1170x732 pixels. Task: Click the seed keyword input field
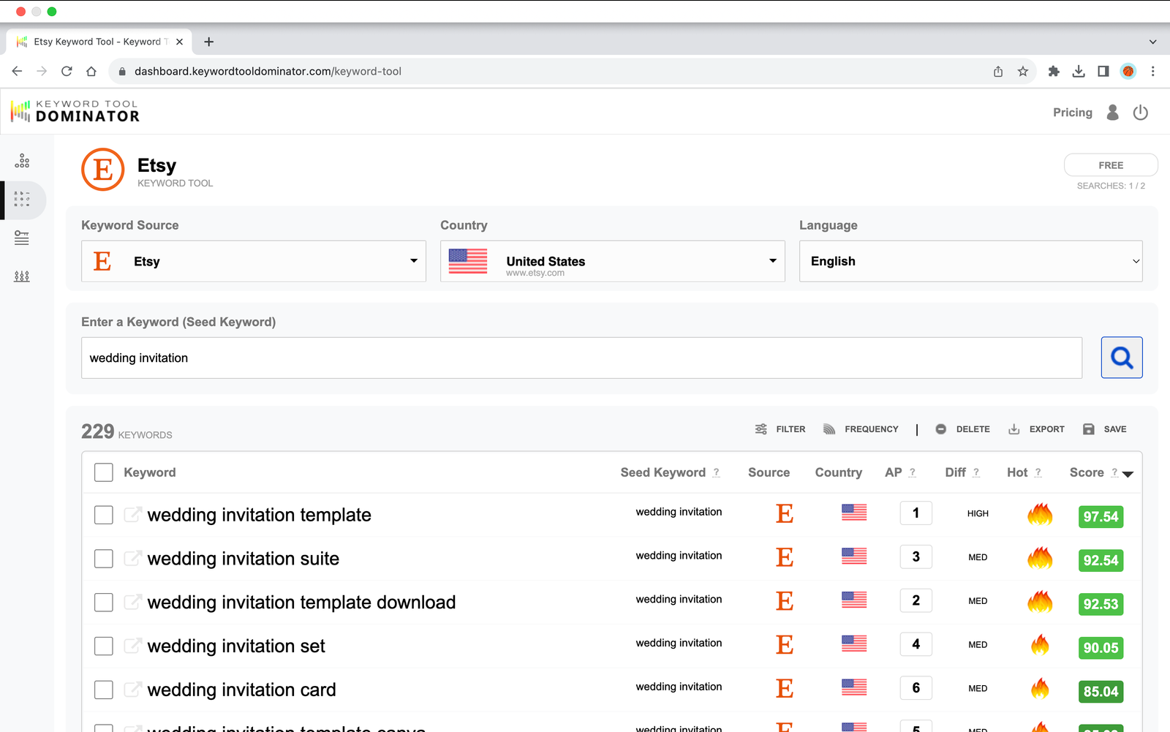pyautogui.click(x=581, y=358)
